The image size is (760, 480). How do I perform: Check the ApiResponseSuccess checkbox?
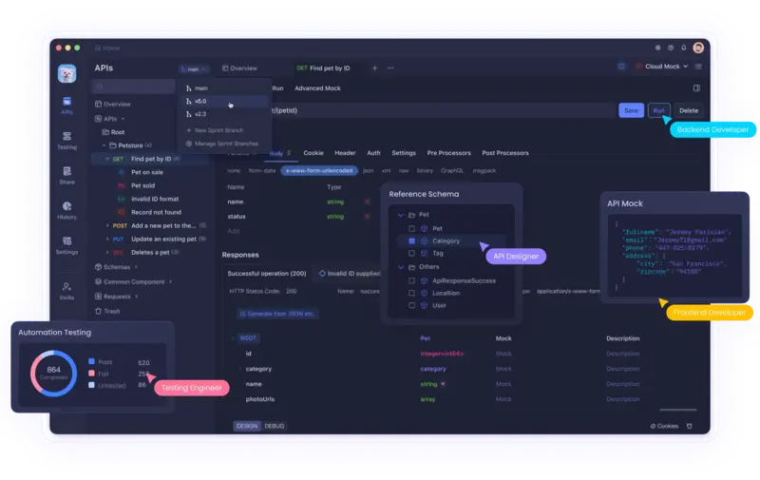click(x=411, y=280)
